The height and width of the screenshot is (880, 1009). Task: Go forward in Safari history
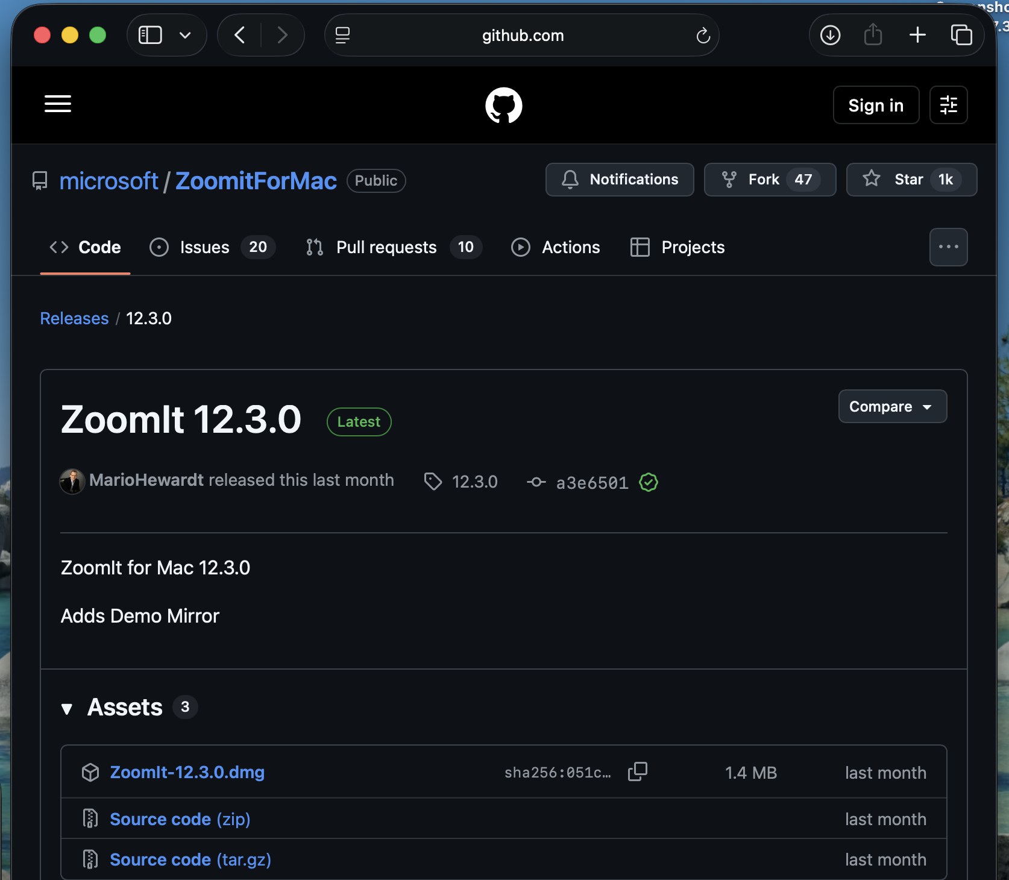tap(282, 35)
